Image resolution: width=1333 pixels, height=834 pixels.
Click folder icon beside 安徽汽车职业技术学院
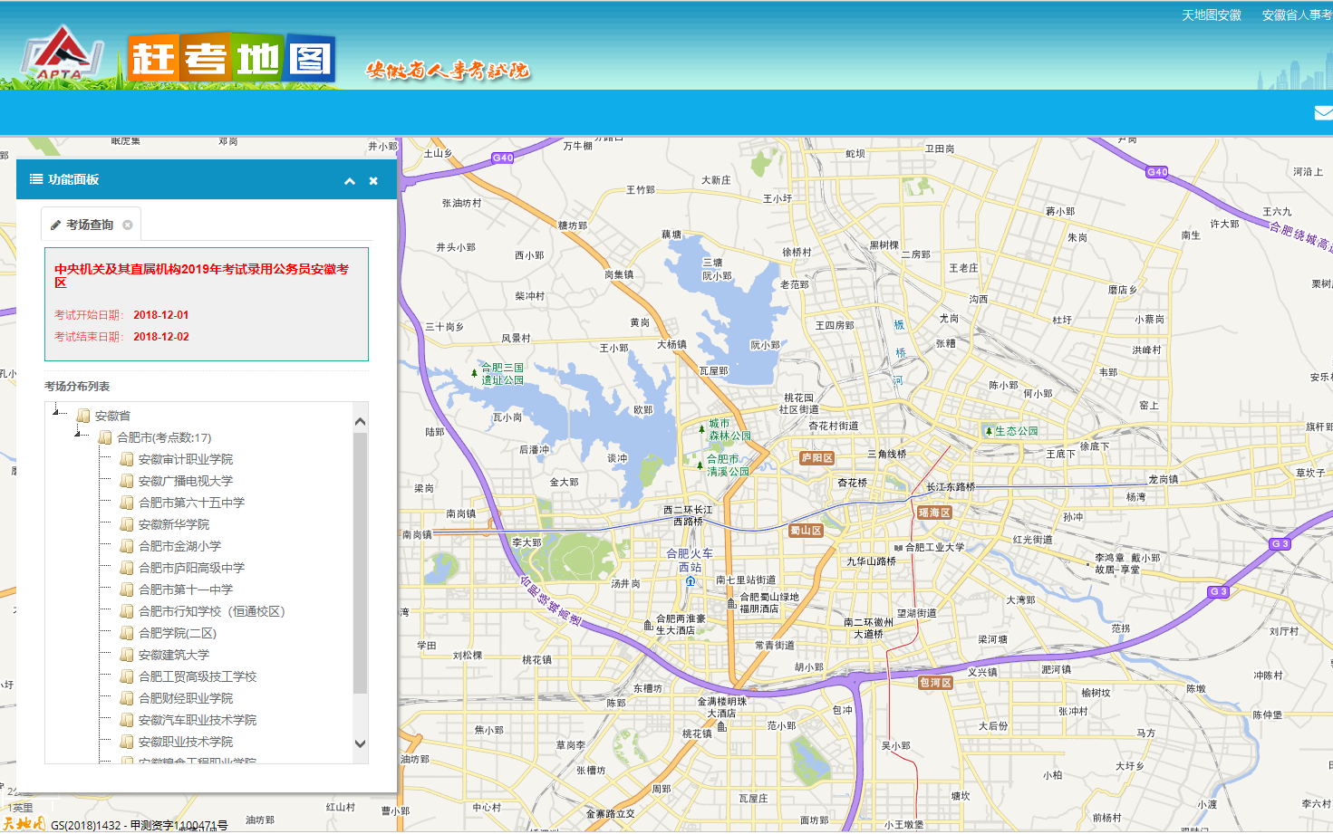coord(127,720)
